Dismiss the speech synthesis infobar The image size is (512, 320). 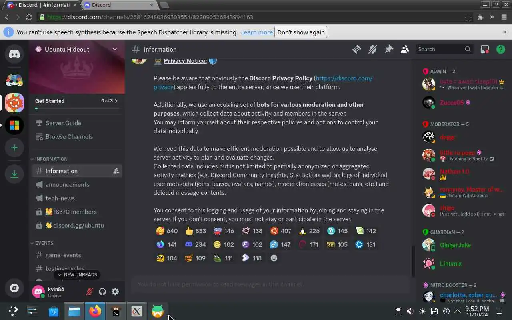click(x=504, y=32)
